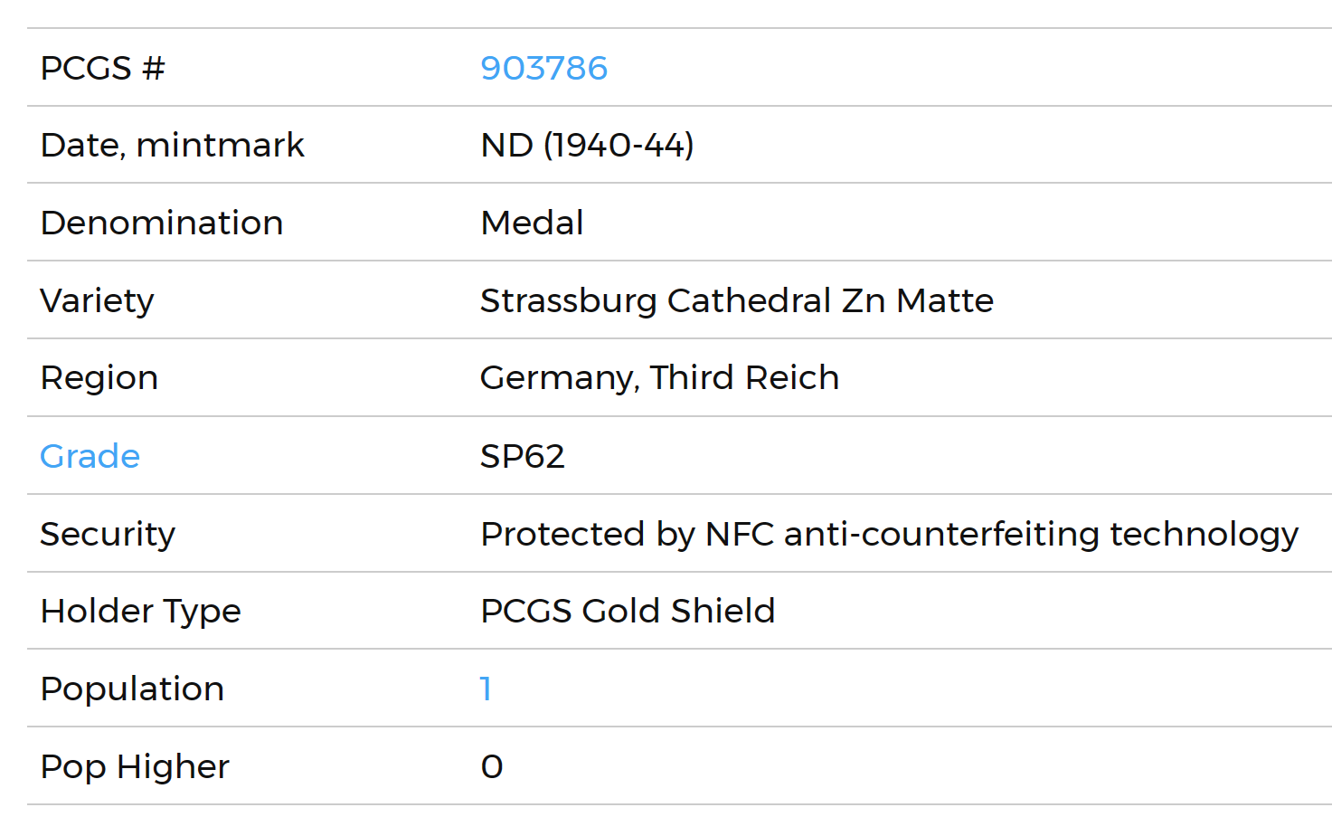Image resolution: width=1332 pixels, height=817 pixels.
Task: Click the 'Date, mintmark' label
Action: point(172,145)
